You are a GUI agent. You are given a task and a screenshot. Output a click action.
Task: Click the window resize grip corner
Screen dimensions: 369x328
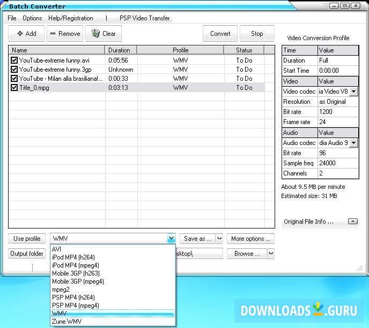[359, 268]
